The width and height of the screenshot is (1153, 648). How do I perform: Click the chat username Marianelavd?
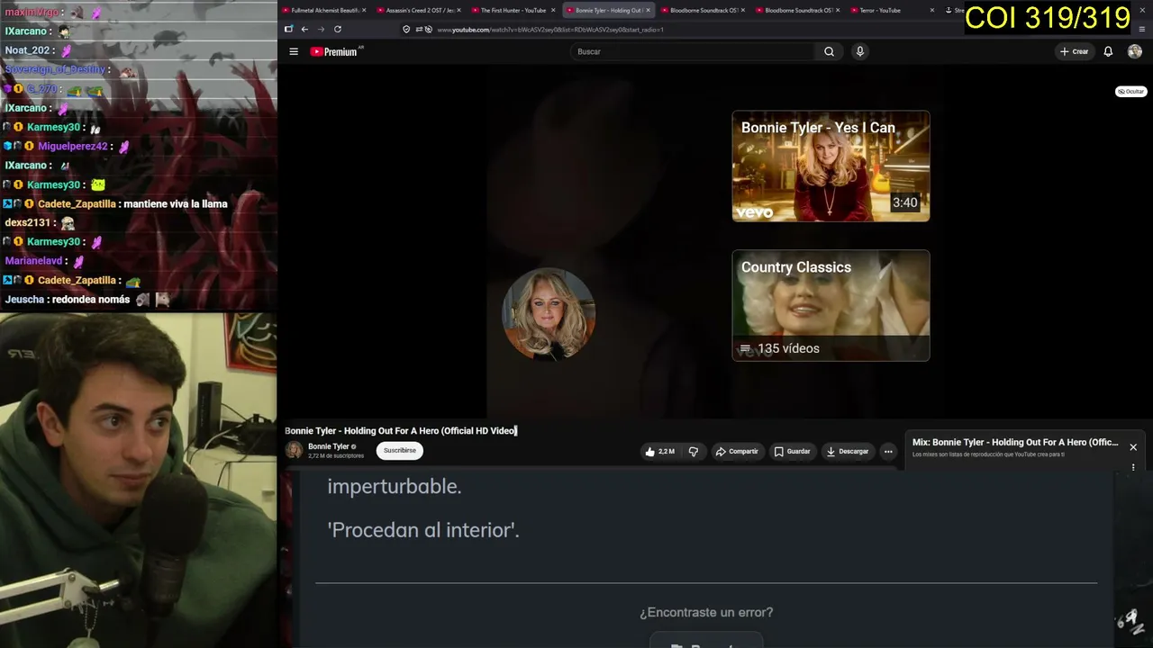(33, 261)
